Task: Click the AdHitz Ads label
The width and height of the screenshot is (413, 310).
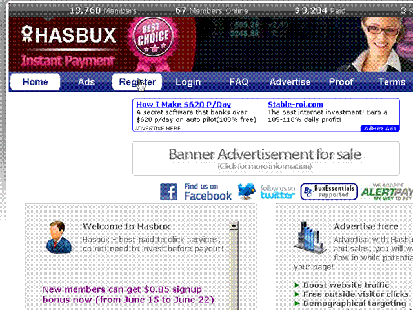Action: [380, 129]
